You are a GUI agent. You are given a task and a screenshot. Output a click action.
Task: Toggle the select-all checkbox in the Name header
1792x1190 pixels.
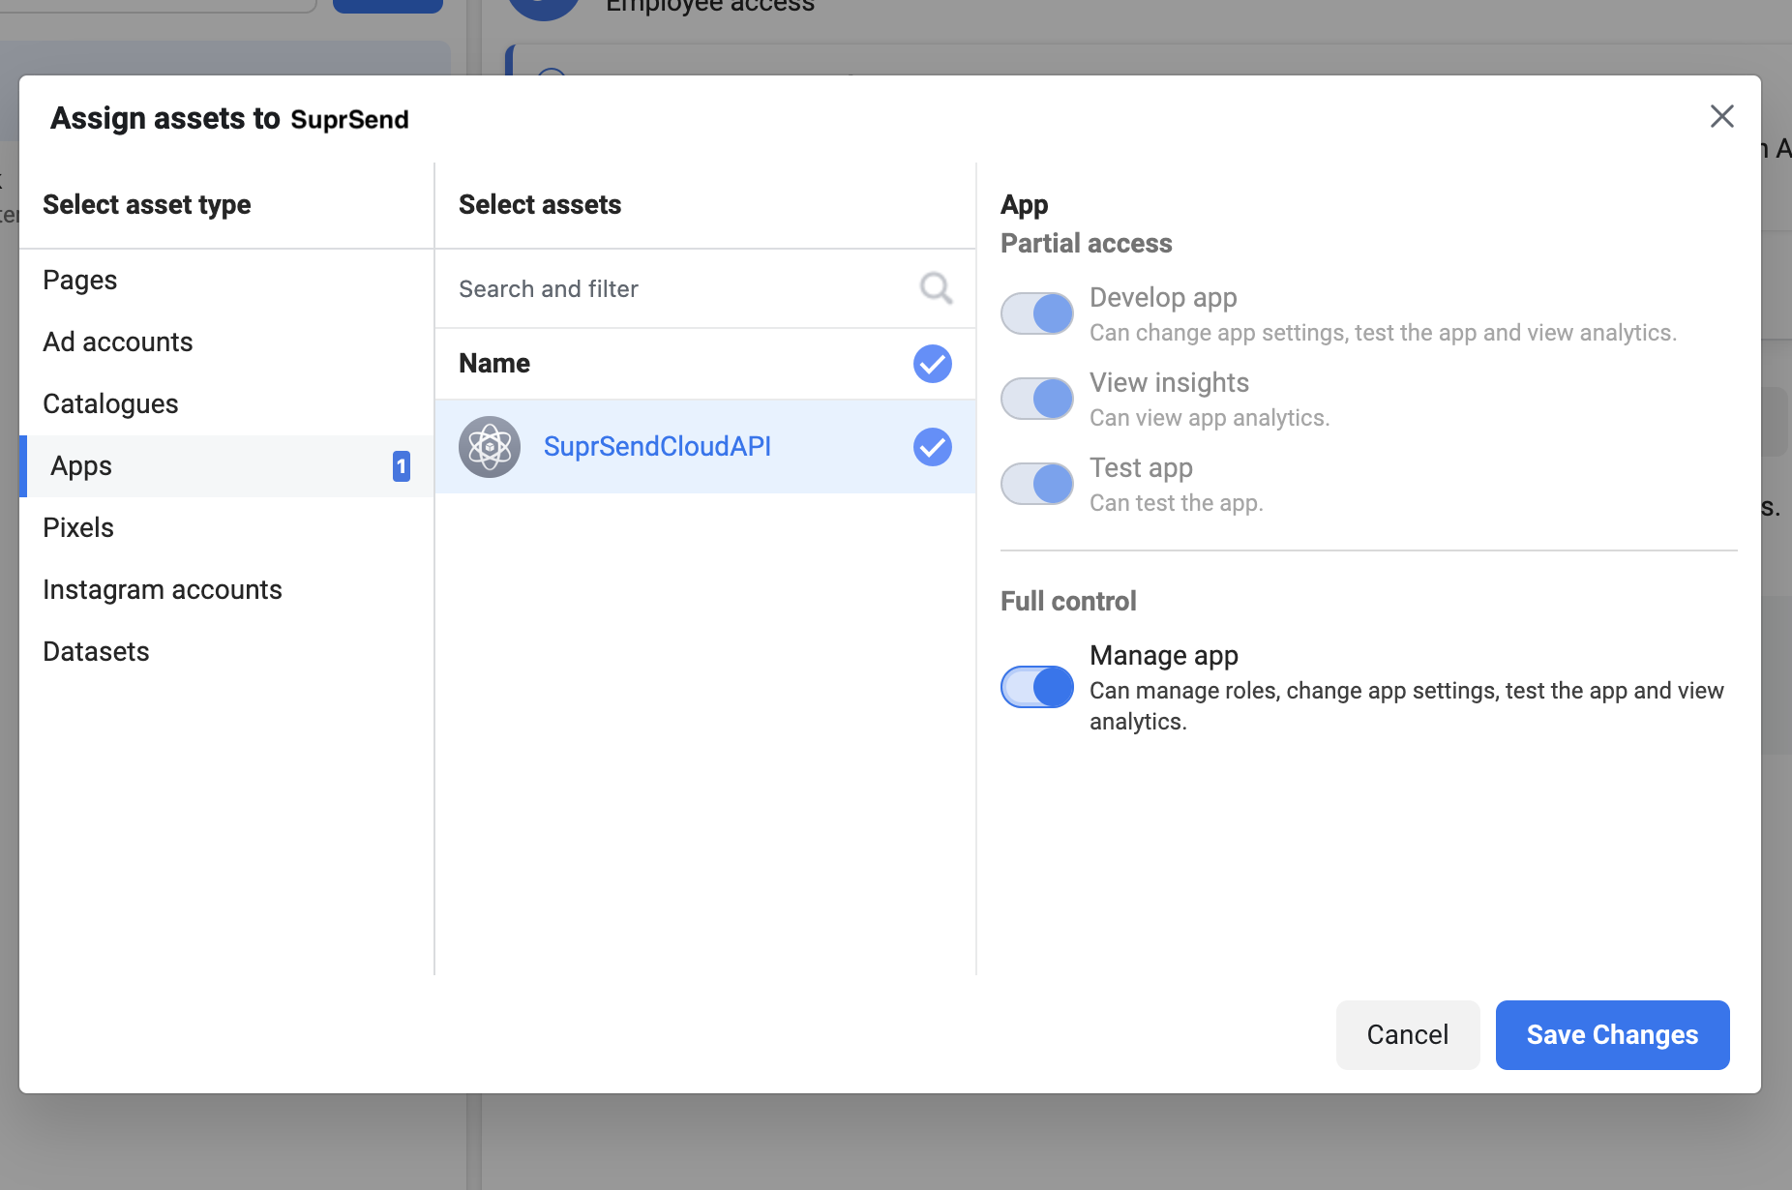click(x=933, y=364)
